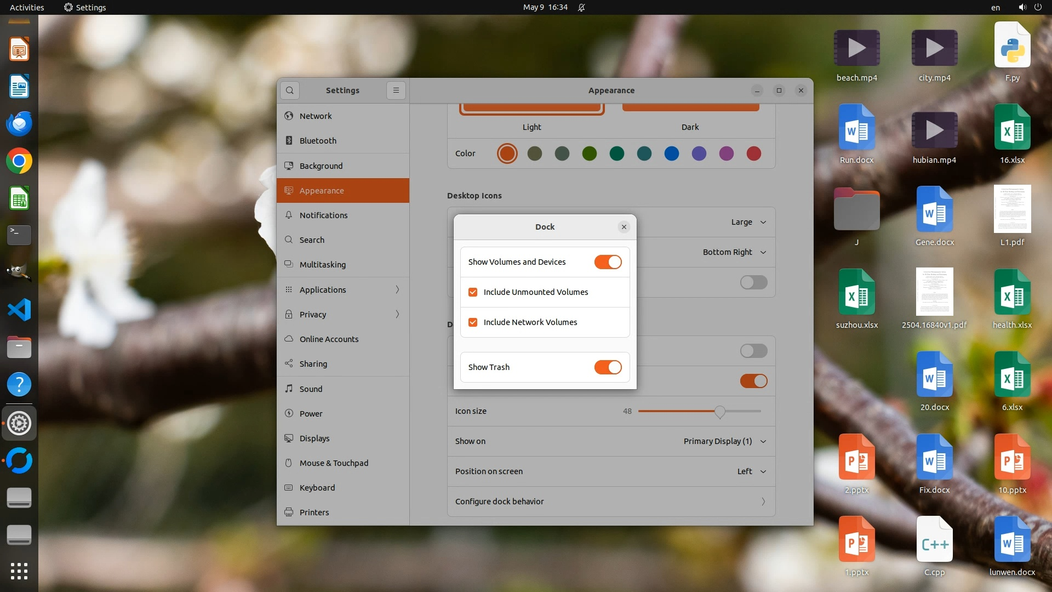This screenshot has height=592, width=1052.
Task: Uncheck Include Unmounted Volumes
Action: point(473,292)
